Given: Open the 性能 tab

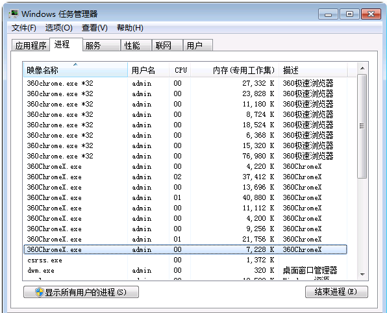Looking at the screenshot, I should [x=136, y=45].
